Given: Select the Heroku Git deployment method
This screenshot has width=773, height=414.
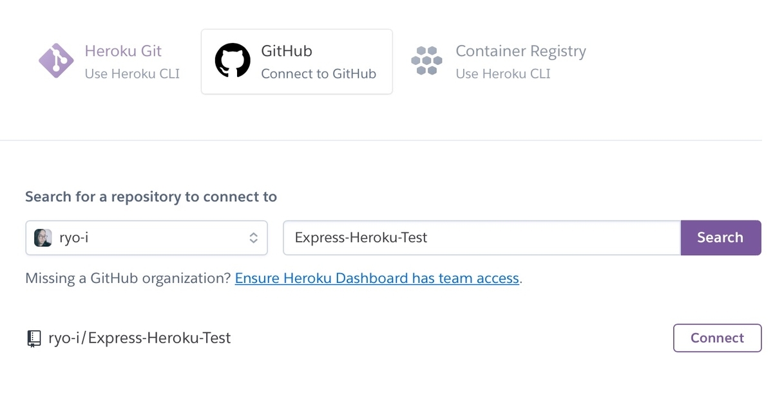Looking at the screenshot, I should pyautogui.click(x=110, y=62).
